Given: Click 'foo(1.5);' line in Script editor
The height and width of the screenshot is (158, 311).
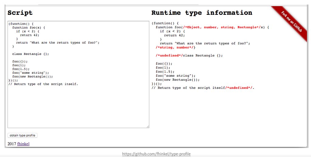Looking at the screenshot, I should (21, 69).
